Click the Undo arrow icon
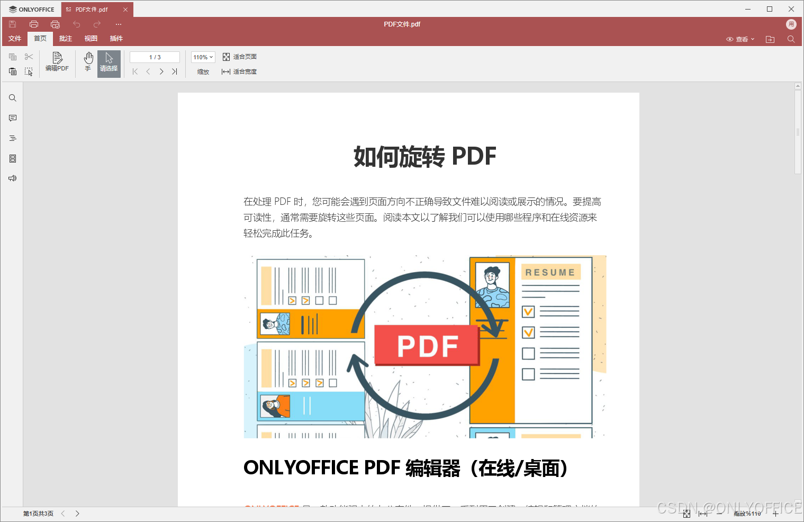This screenshot has width=804, height=522. coord(77,24)
